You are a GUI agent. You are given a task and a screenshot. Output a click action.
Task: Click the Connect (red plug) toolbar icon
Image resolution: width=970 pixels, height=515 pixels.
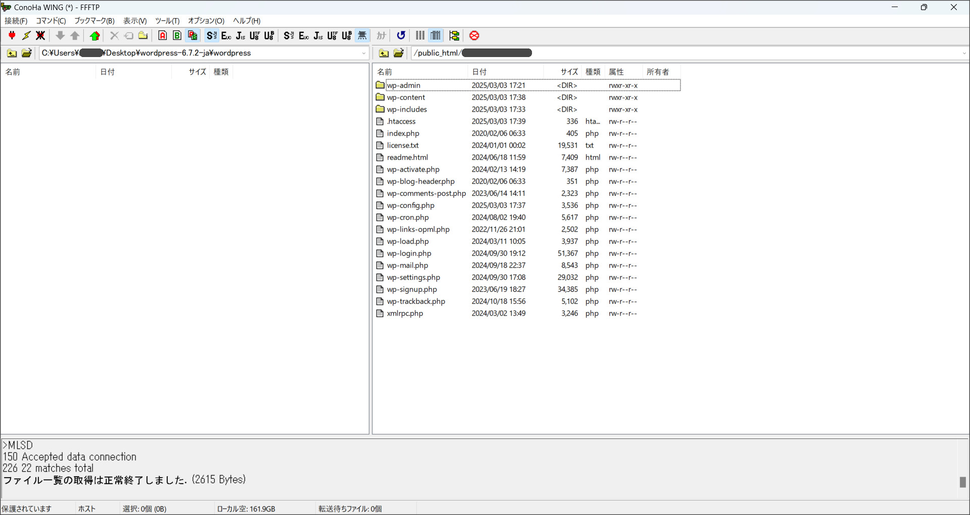coord(12,35)
